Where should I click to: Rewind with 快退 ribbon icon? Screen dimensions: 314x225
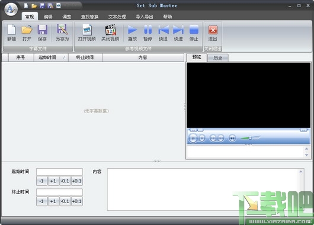(163, 33)
